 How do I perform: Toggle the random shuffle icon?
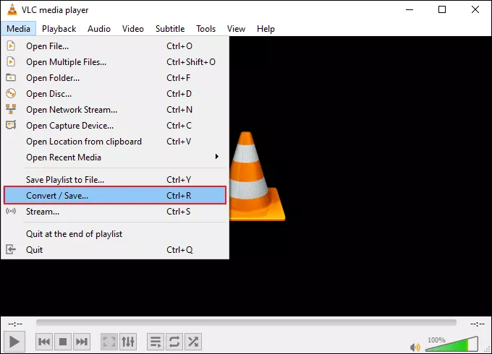[x=193, y=342]
